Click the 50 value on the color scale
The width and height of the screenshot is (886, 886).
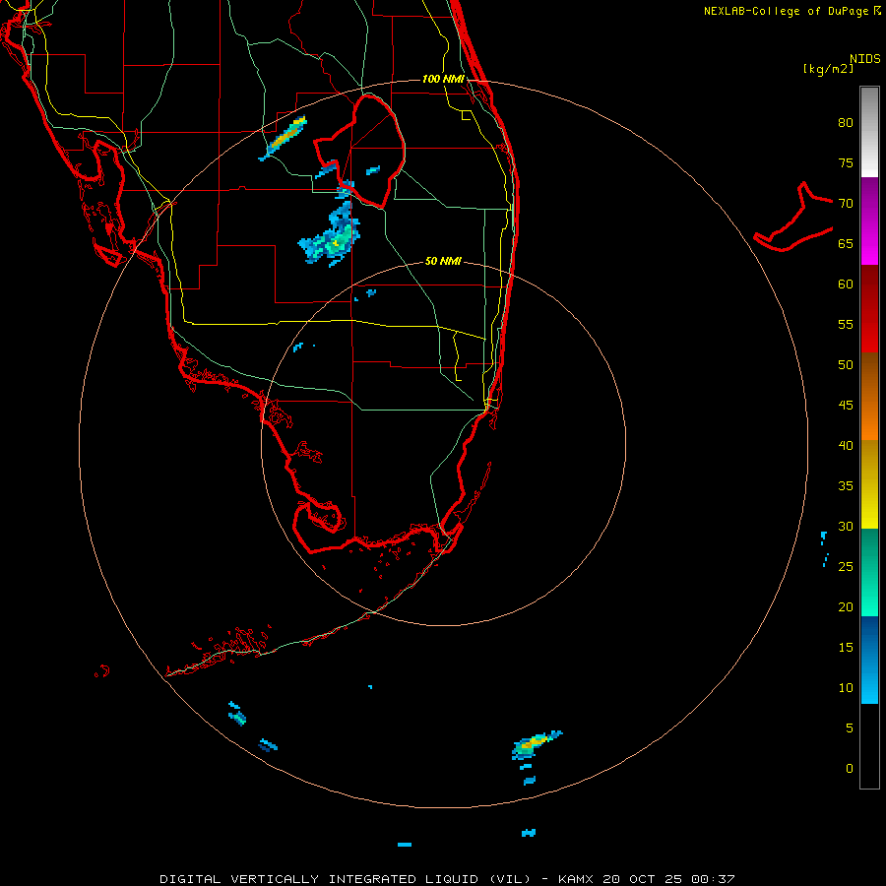[x=846, y=365]
